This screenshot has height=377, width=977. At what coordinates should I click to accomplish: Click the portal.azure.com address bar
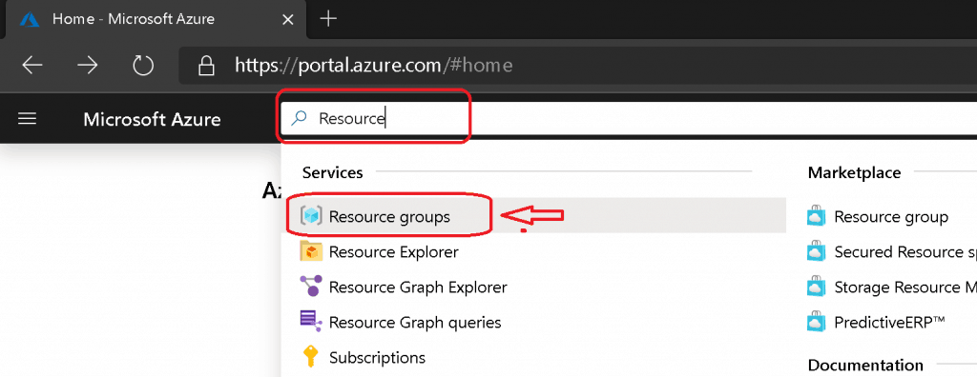click(577, 66)
